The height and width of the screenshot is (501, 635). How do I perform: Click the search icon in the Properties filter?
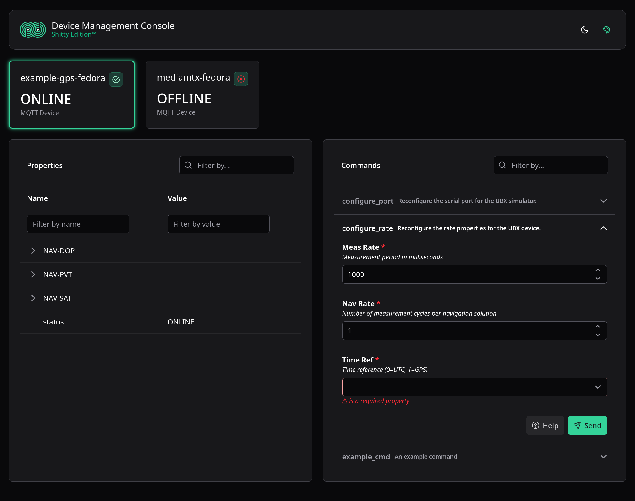188,165
